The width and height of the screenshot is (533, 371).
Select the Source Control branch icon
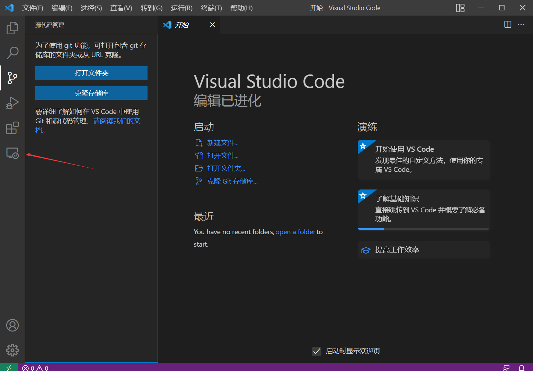[12, 78]
